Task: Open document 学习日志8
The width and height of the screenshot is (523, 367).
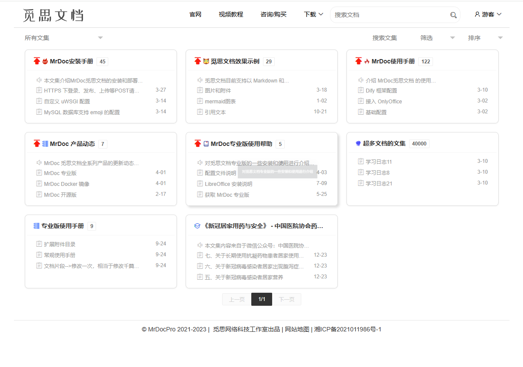Action: click(378, 172)
